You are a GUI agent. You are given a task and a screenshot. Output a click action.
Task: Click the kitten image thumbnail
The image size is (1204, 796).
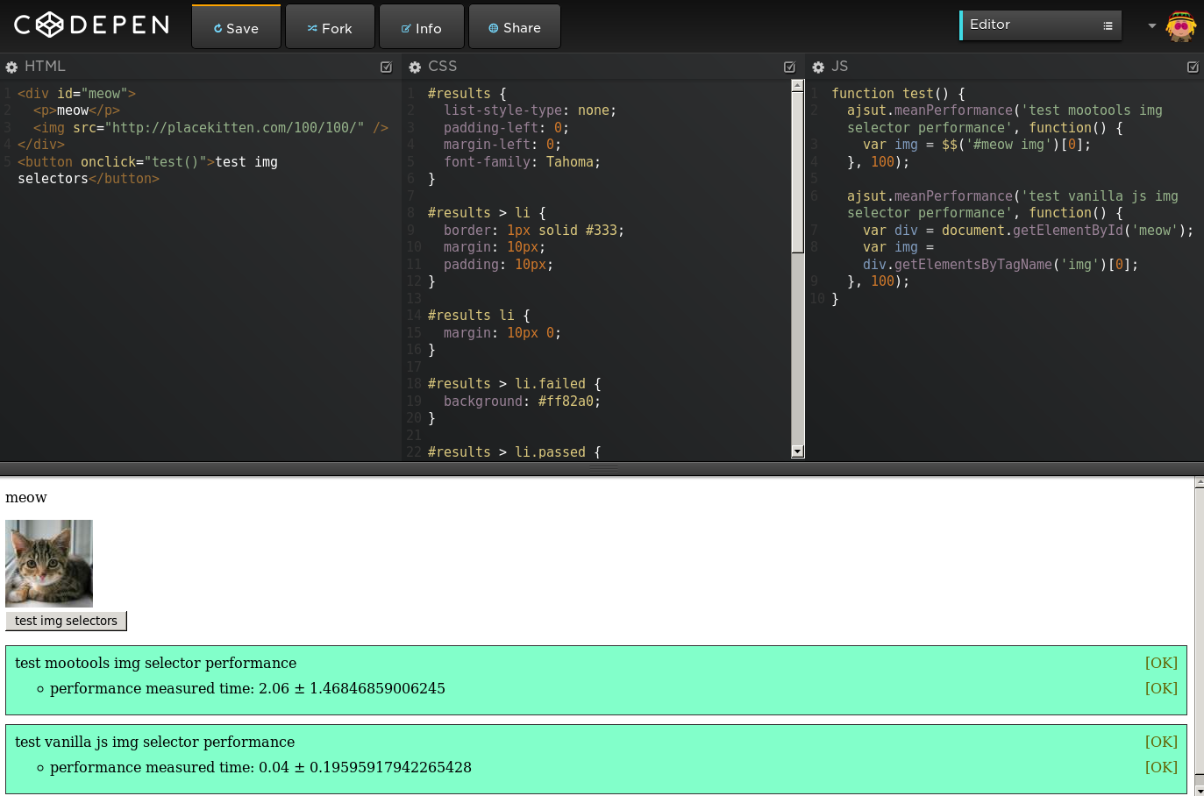coord(48,564)
